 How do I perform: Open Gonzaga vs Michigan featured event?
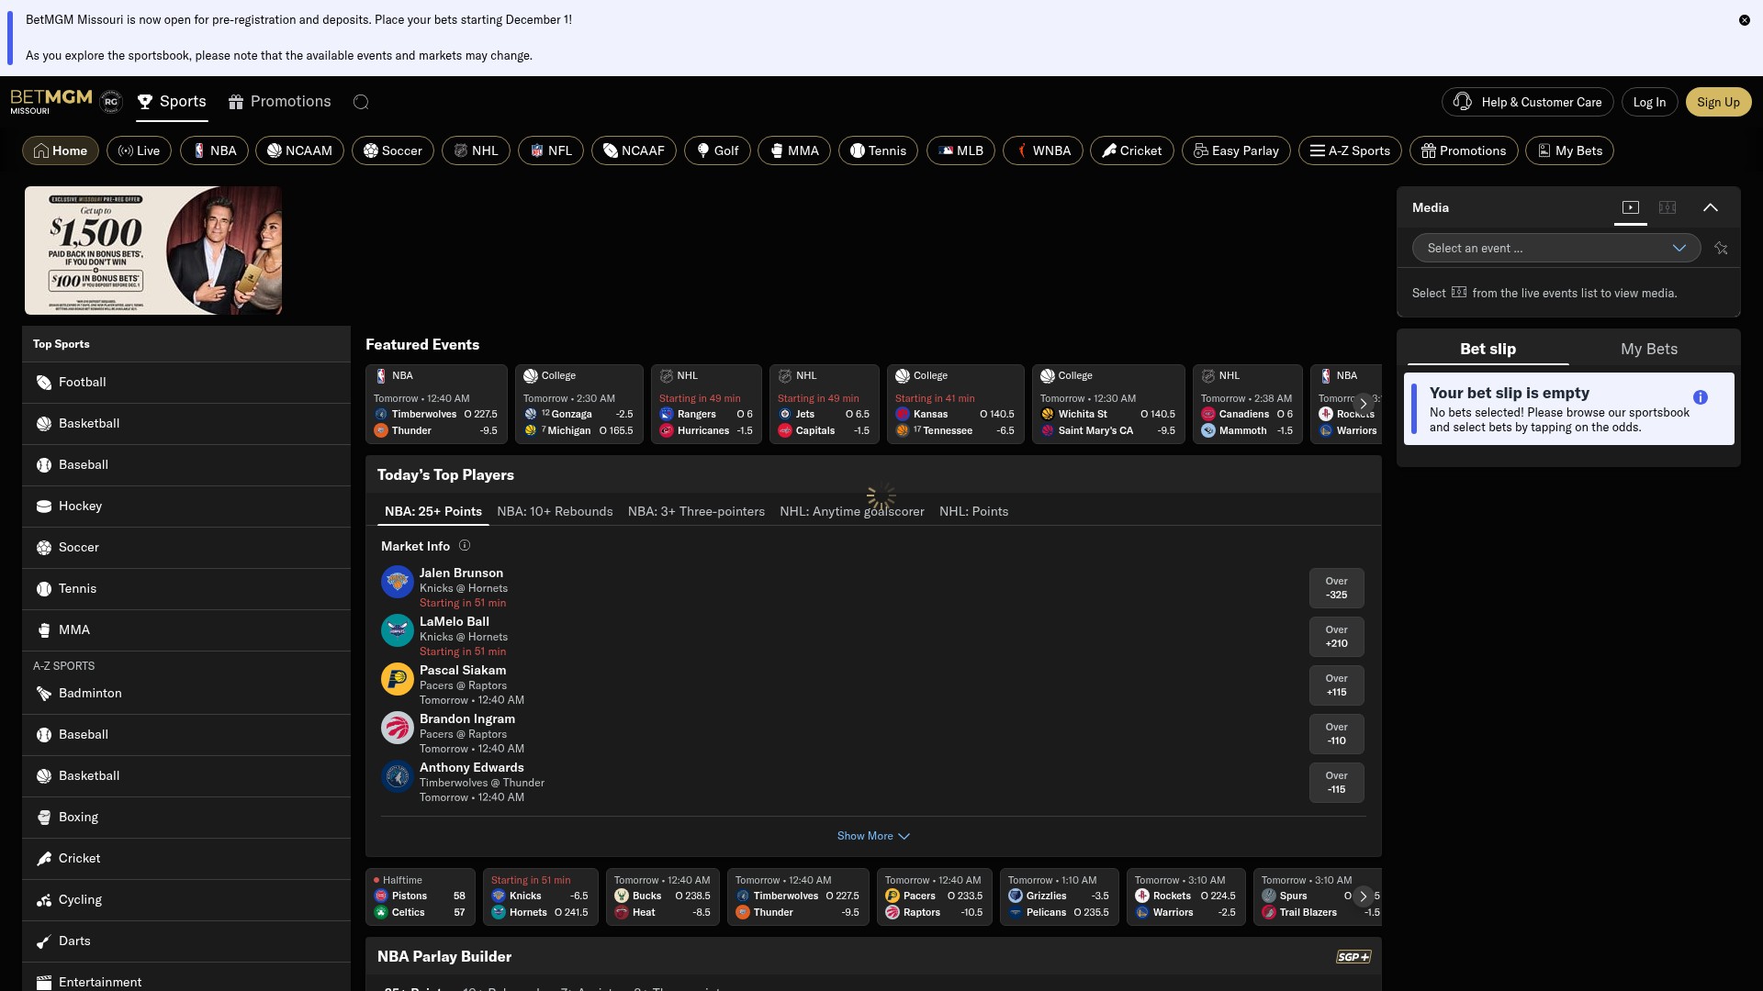pos(578,405)
